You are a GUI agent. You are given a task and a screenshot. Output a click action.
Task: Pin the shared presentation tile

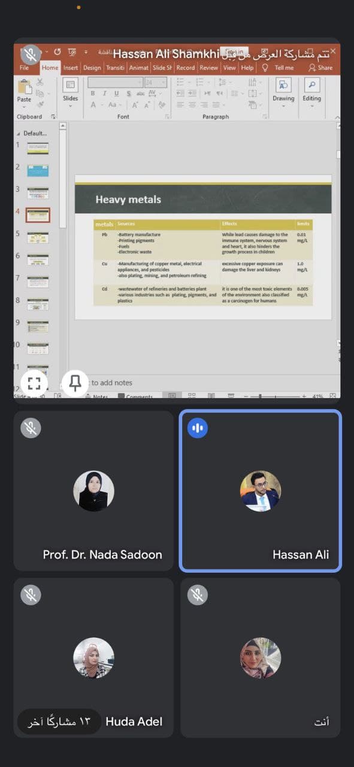point(75,383)
